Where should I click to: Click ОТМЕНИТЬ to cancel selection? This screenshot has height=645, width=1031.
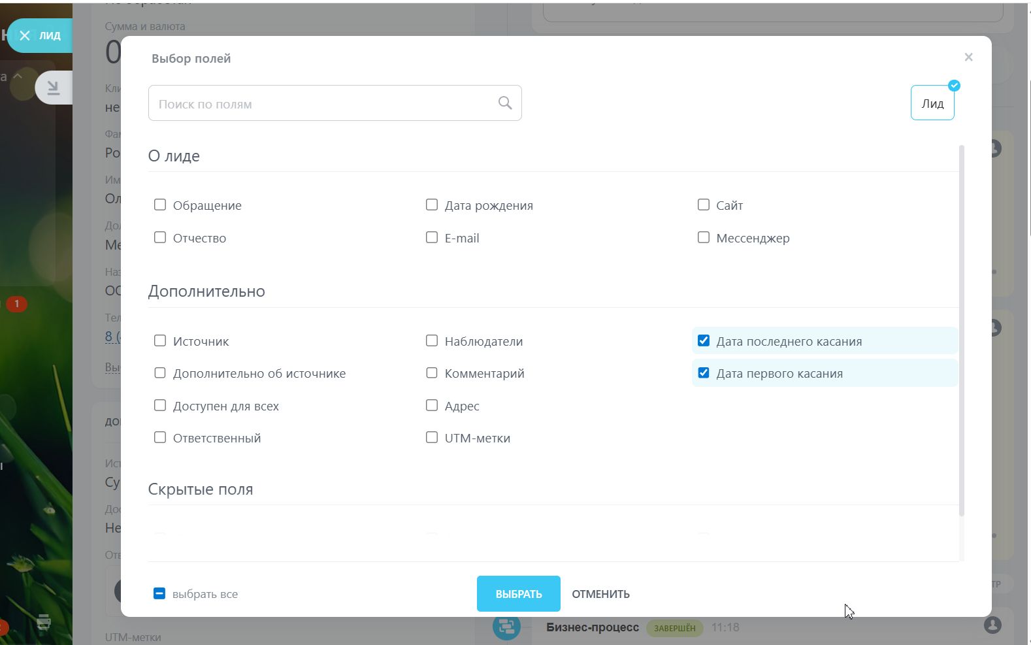coord(600,593)
